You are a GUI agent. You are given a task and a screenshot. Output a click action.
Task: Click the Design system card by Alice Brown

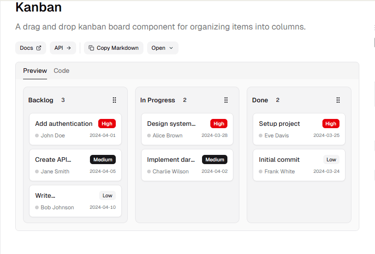[x=187, y=129]
